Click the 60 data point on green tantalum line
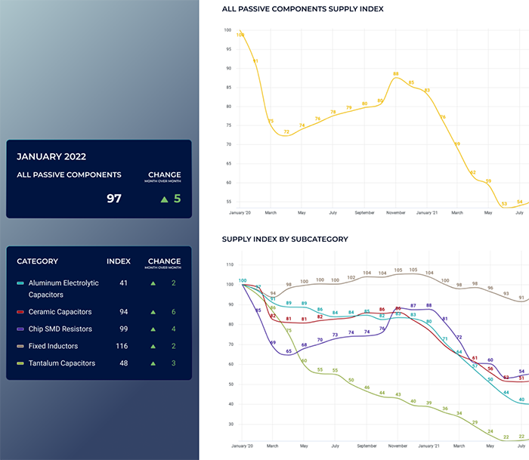 point(304,360)
